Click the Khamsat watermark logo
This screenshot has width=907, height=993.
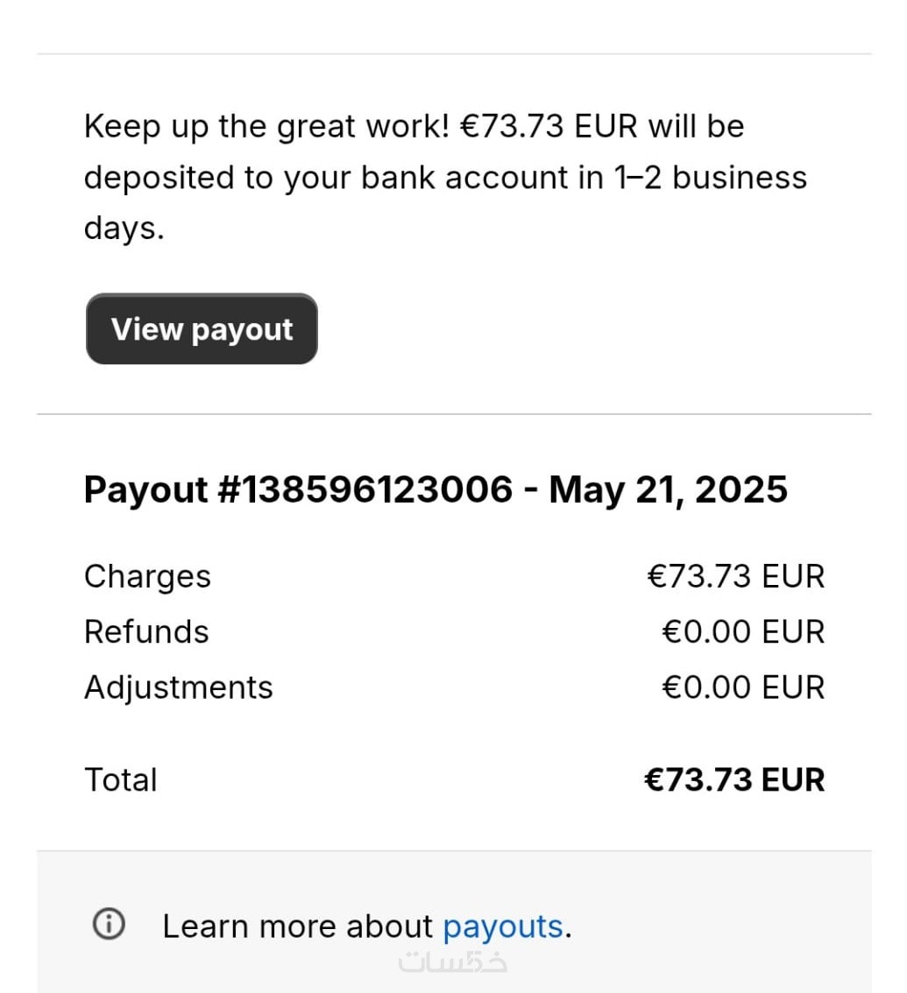[453, 961]
